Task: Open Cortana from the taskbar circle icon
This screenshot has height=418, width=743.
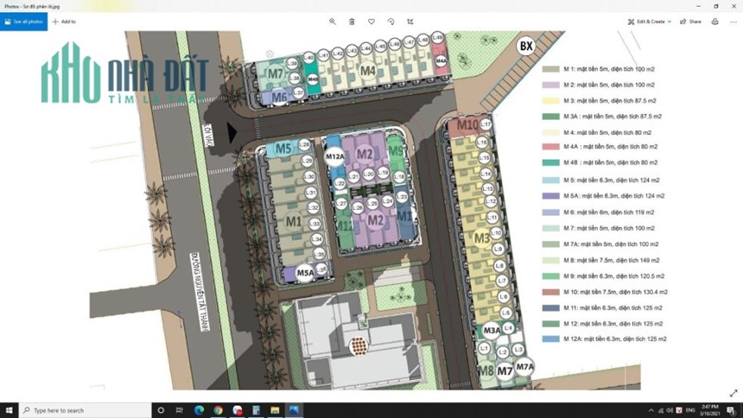Action: click(161, 410)
